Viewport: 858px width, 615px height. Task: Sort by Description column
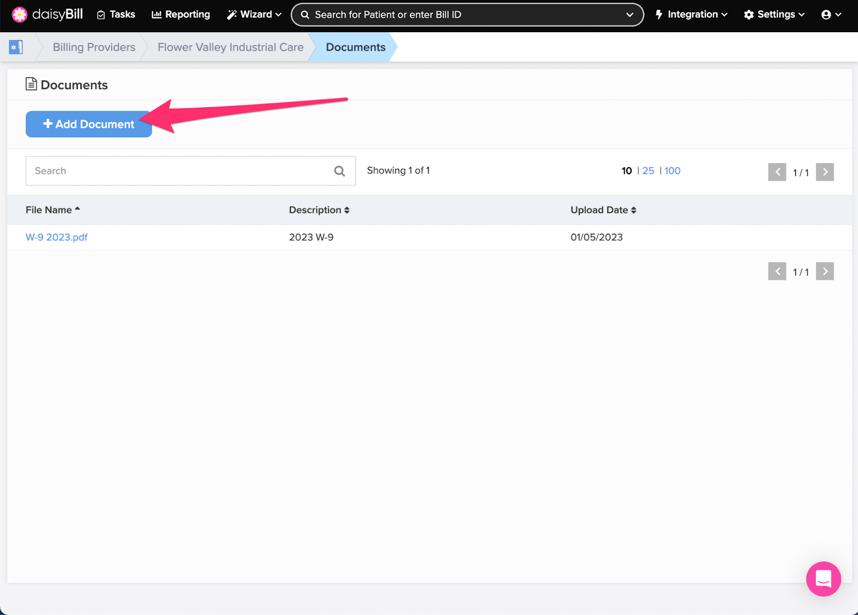click(319, 210)
